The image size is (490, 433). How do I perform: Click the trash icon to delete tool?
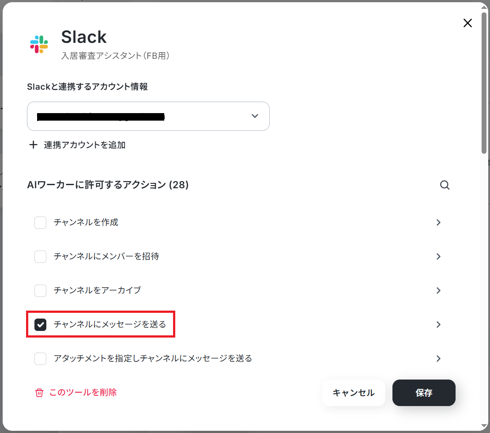click(39, 393)
